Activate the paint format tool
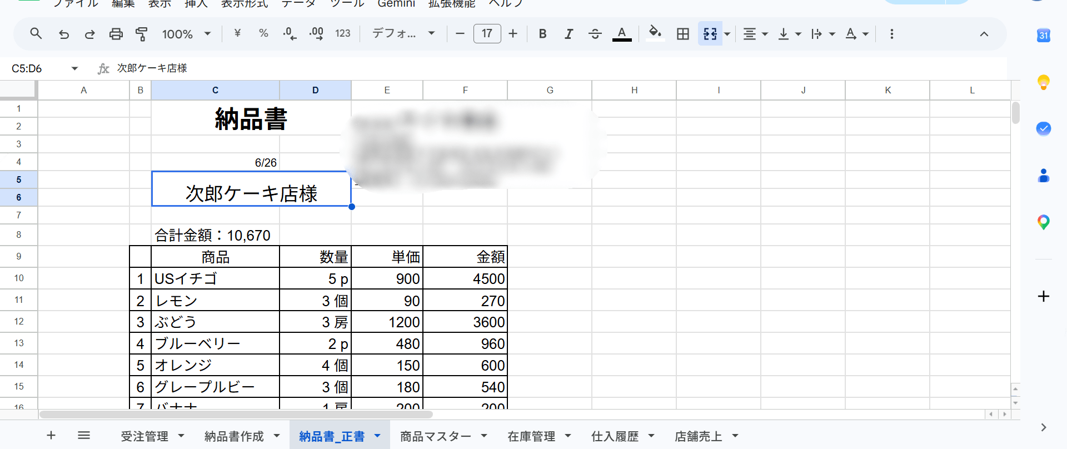This screenshot has width=1067, height=449. tap(142, 34)
